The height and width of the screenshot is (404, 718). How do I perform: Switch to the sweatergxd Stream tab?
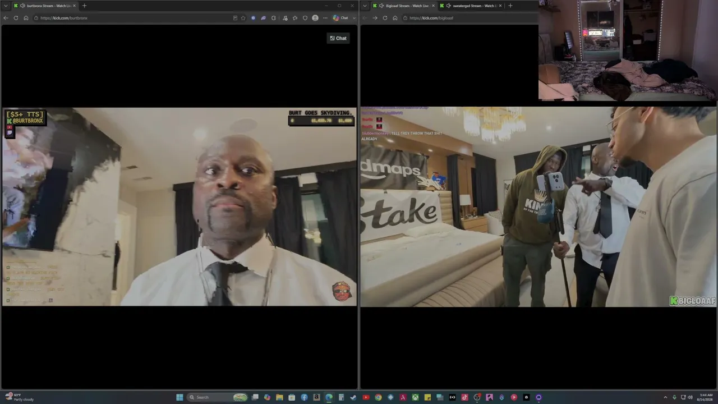pos(470,6)
